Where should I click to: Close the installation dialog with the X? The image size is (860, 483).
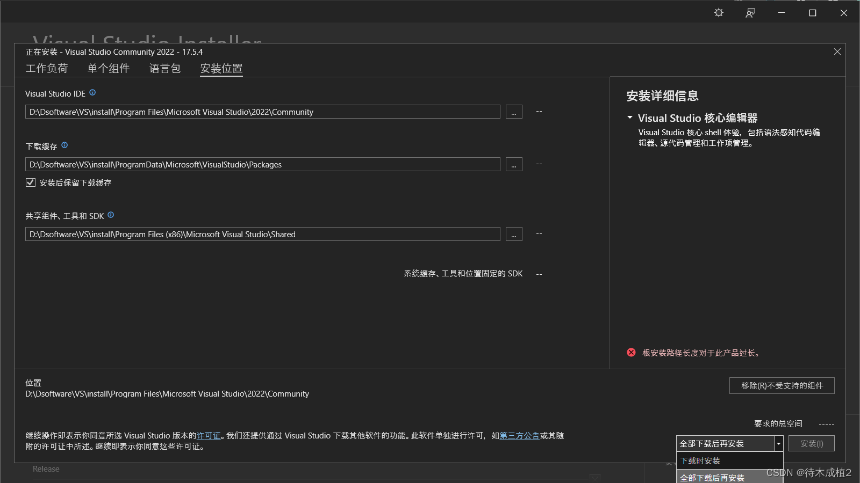pos(837,52)
